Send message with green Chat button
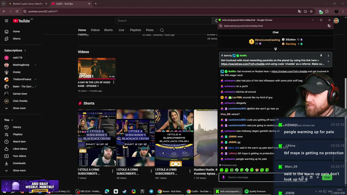This screenshot has width=347, height=195. pos(327,177)
